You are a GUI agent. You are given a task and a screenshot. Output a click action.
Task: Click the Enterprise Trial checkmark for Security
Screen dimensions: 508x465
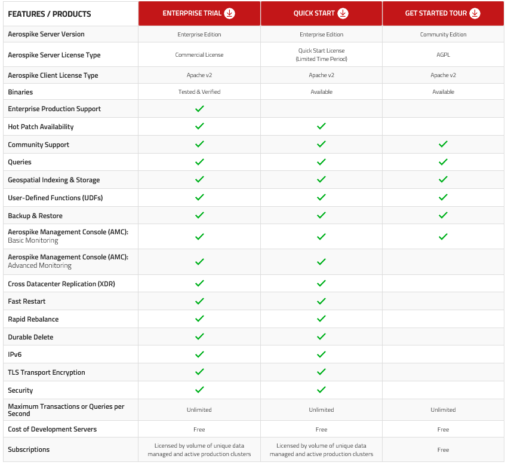coord(199,390)
